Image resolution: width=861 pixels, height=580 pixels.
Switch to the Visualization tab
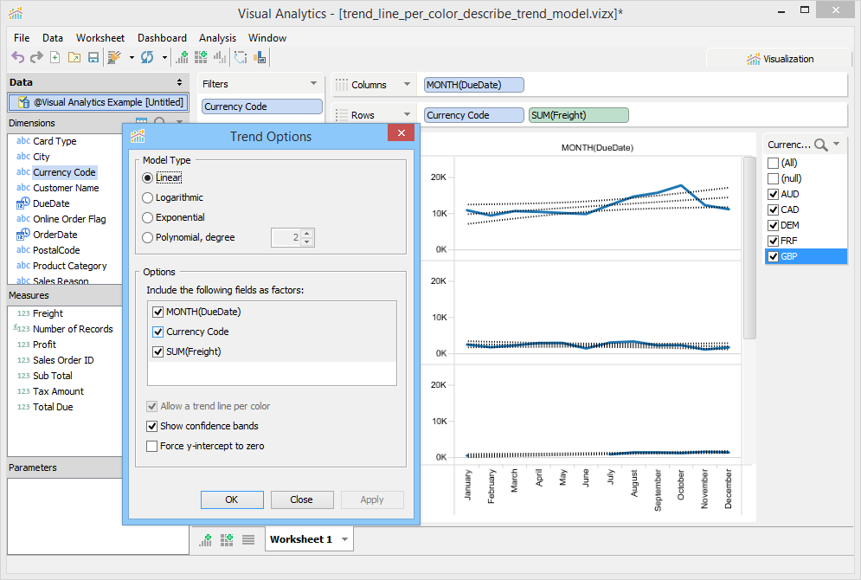click(x=781, y=59)
